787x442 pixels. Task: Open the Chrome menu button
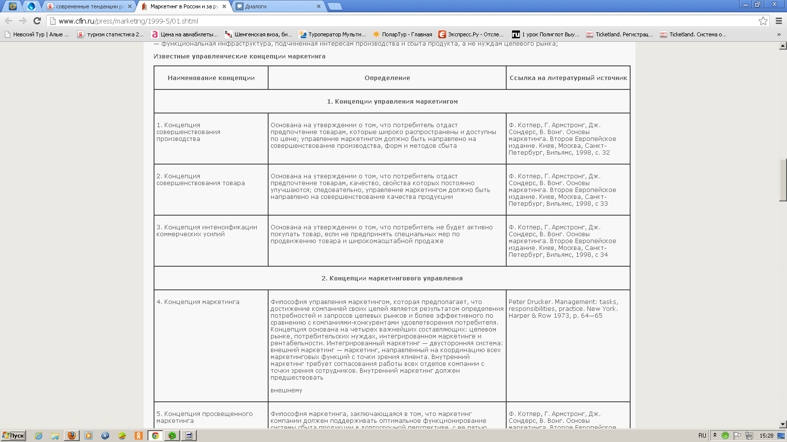click(x=779, y=21)
